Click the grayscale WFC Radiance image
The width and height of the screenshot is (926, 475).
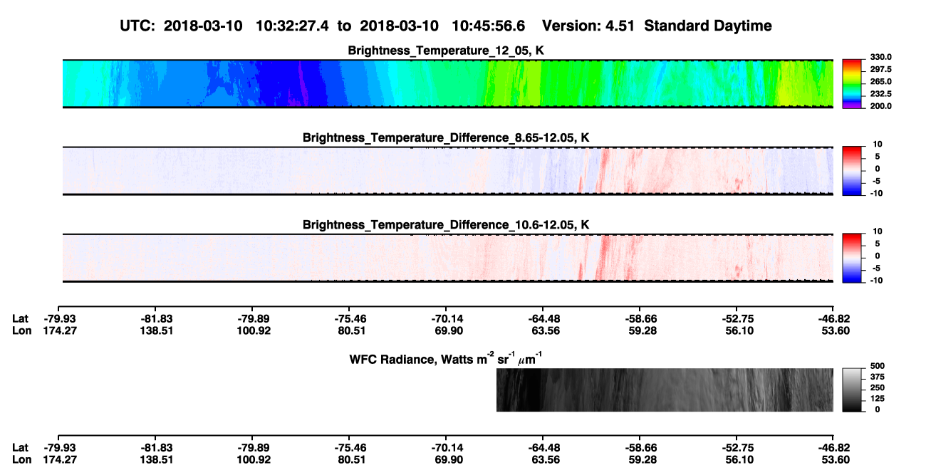pyautogui.click(x=665, y=390)
